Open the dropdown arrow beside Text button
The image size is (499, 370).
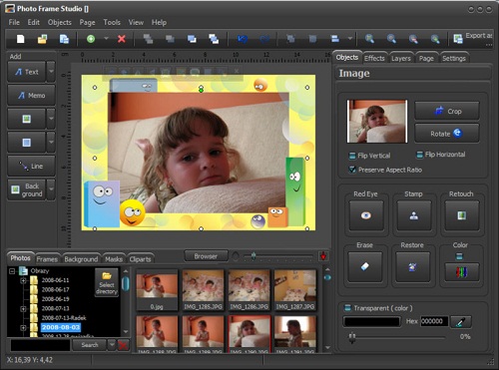(51, 71)
